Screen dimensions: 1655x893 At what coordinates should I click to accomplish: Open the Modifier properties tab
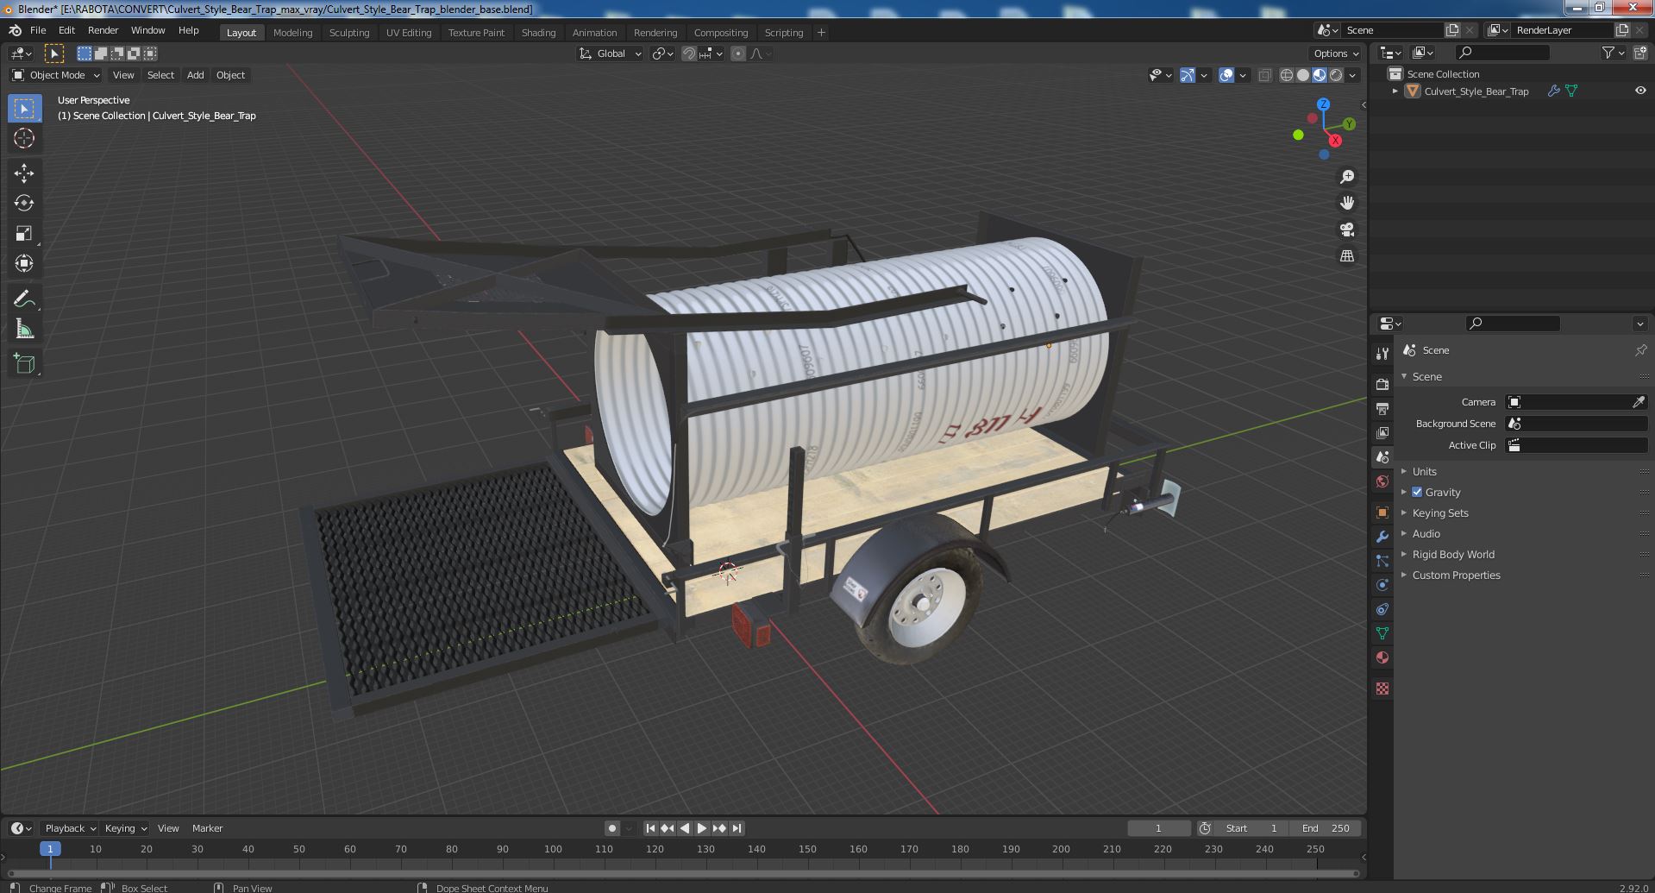[x=1382, y=537]
